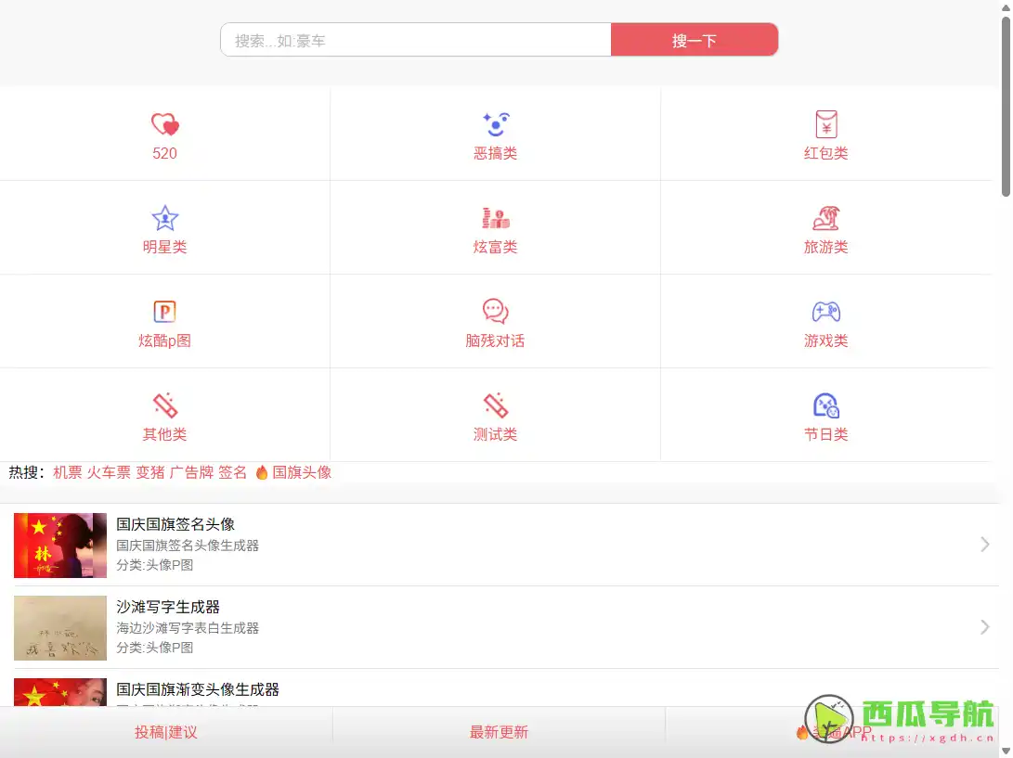1013x758 pixels.
Task: Click the 搜一下 search button
Action: pos(695,39)
